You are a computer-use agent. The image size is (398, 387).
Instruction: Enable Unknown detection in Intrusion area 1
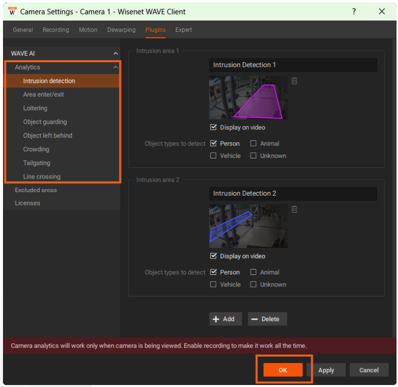coord(253,155)
